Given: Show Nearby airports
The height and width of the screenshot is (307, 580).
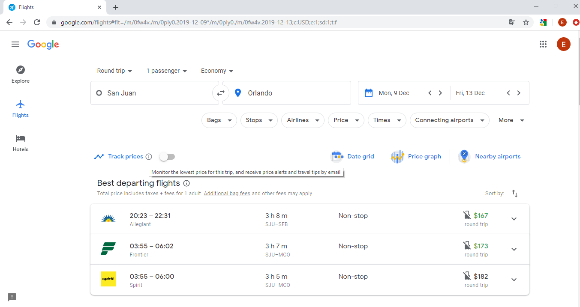Looking at the screenshot, I should (x=489, y=157).
